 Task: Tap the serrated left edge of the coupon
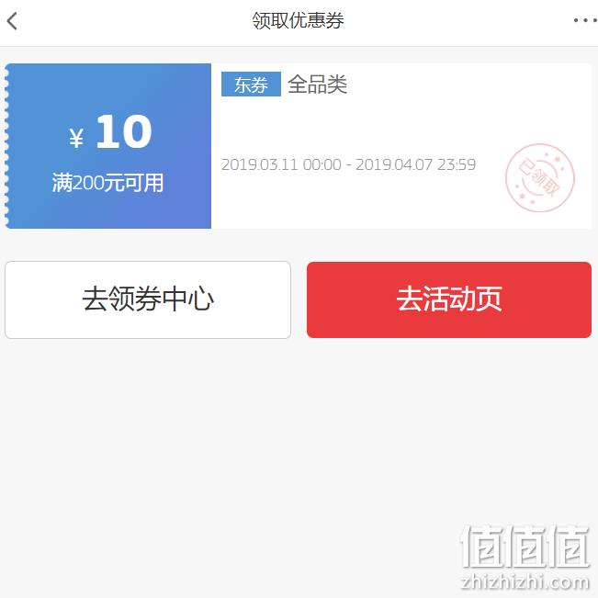(x=6, y=146)
